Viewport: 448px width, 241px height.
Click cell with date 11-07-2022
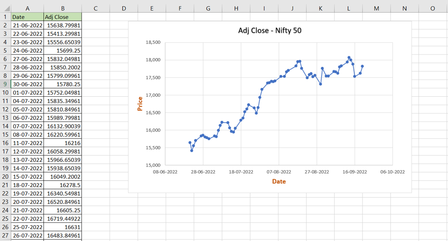pyautogui.click(x=27, y=143)
